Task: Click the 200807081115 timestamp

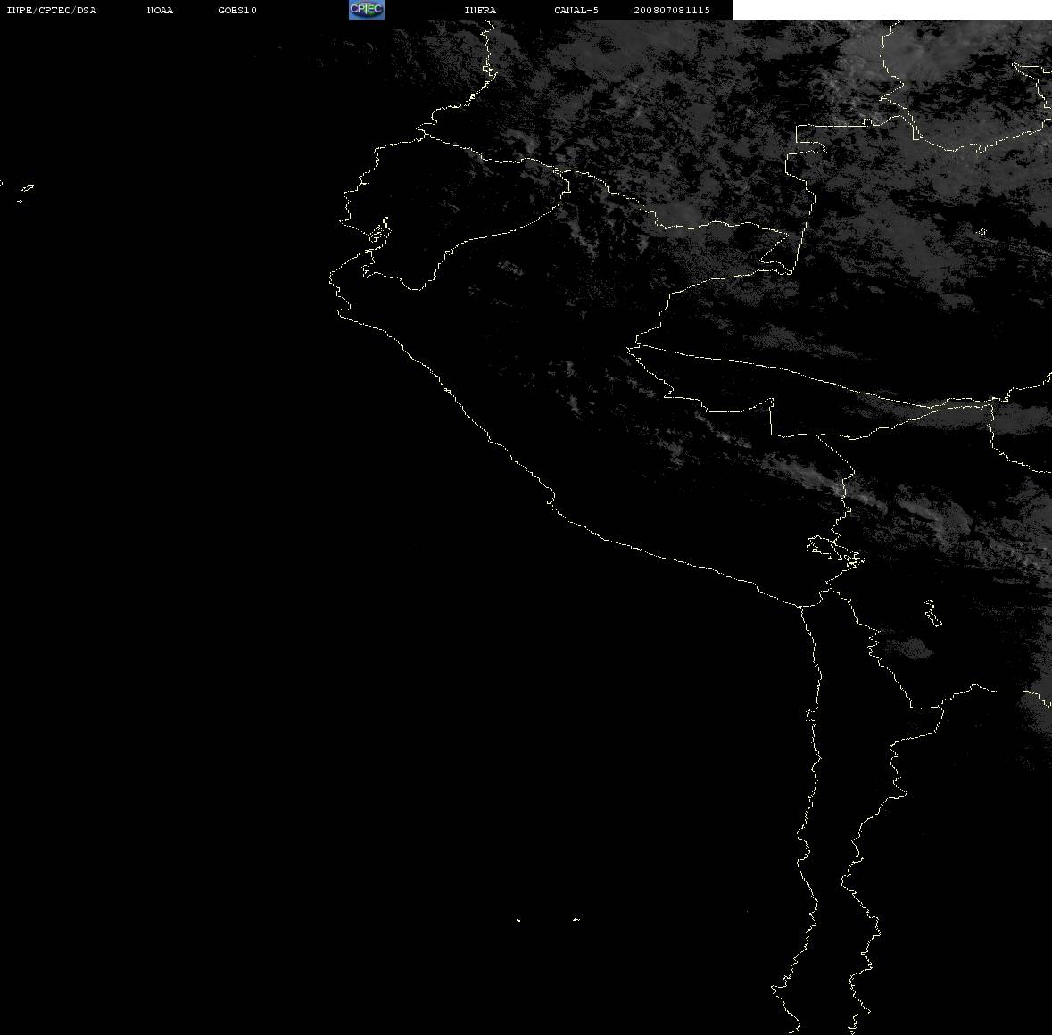Action: [x=672, y=10]
